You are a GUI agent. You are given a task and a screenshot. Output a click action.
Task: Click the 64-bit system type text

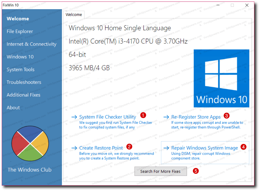pos(77,55)
